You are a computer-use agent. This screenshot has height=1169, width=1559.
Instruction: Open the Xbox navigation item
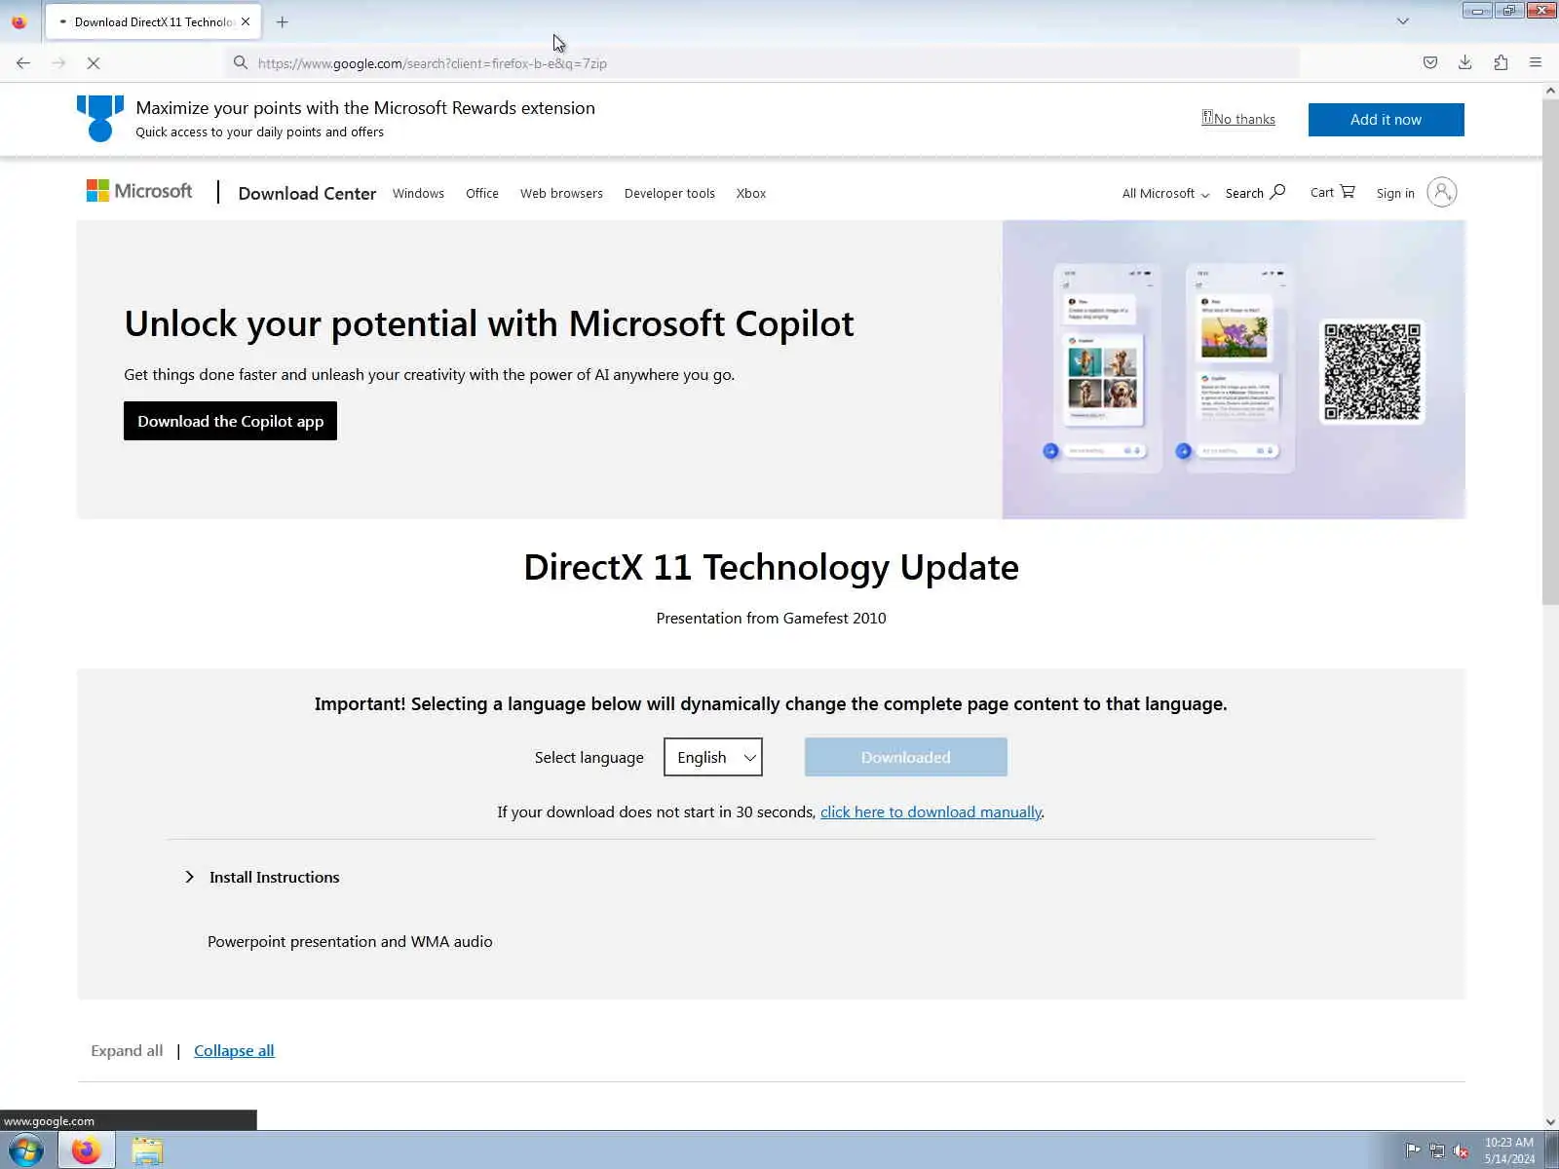[x=751, y=193]
